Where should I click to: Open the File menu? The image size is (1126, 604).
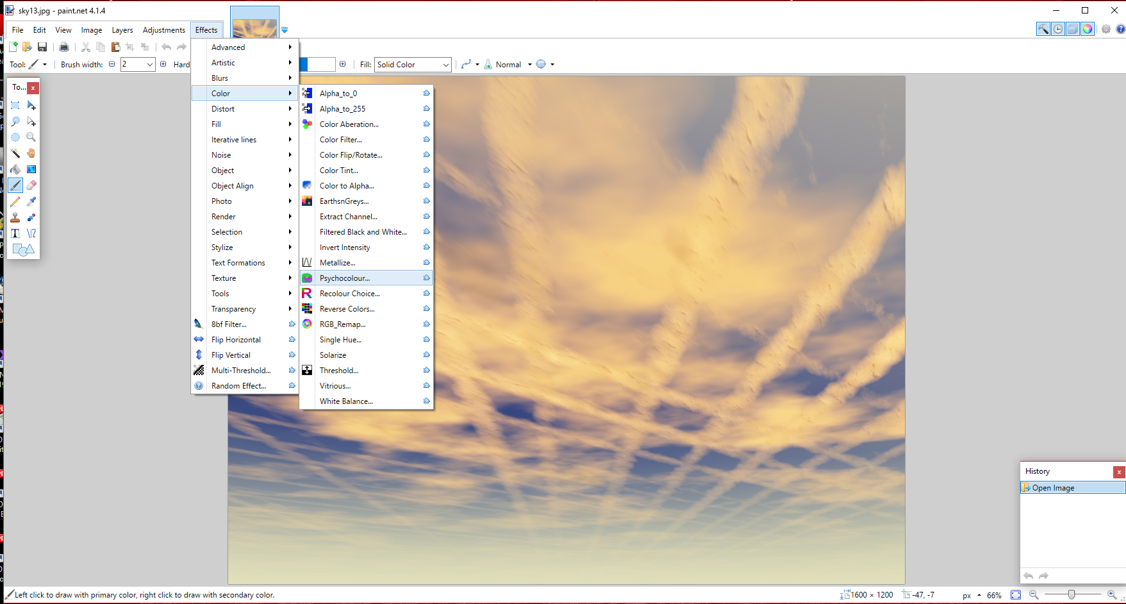17,30
